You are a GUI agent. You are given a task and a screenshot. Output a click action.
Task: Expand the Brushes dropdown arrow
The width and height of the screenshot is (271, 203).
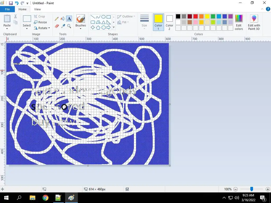(x=81, y=29)
